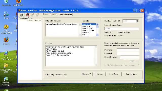The image size is (162, 91).
Task: Click the fourth greyed-out toolbar icon
Action: point(37,15)
